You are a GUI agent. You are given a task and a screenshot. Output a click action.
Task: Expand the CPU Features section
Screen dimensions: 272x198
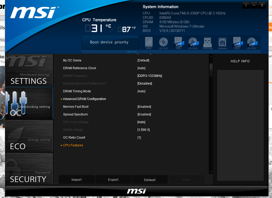72,145
